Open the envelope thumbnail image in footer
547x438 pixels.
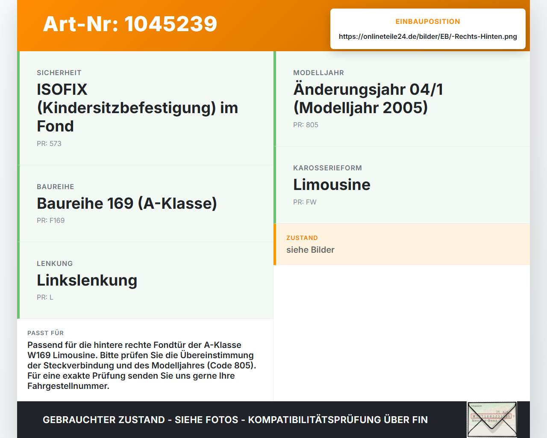pos(492,420)
